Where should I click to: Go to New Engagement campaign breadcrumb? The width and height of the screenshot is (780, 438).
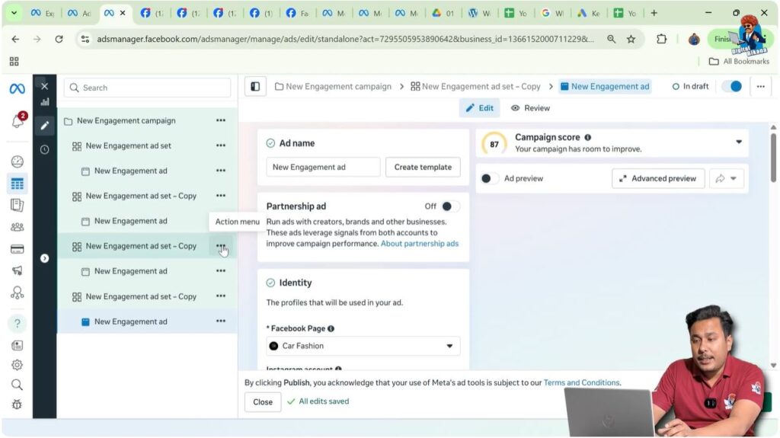tap(334, 87)
